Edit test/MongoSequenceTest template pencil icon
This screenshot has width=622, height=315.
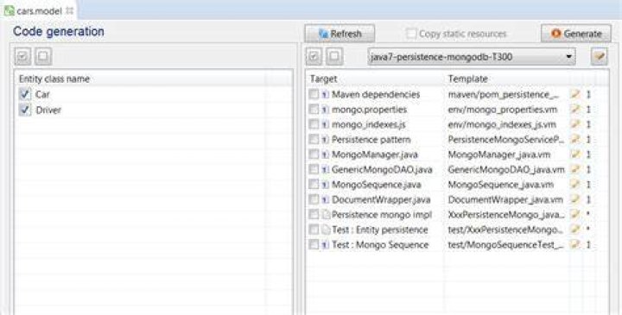[x=574, y=245]
